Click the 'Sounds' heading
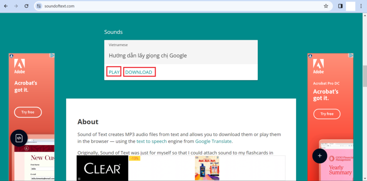The width and height of the screenshot is (367, 181). click(x=114, y=32)
